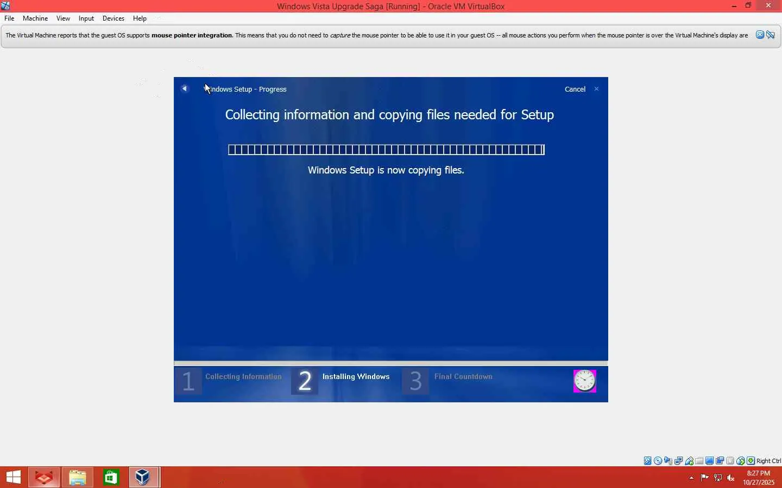Open File Explorer from the taskbar
The height and width of the screenshot is (488, 782).
(x=78, y=477)
